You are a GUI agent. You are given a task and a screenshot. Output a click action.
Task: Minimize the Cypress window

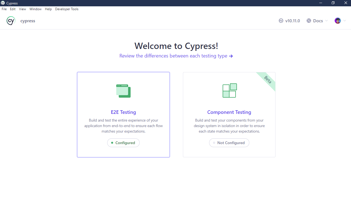coord(321,3)
